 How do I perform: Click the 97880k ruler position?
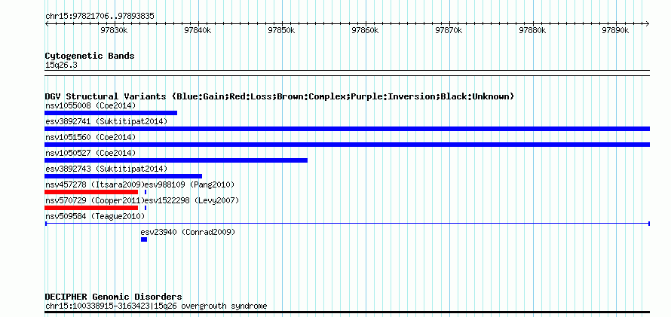(532, 30)
